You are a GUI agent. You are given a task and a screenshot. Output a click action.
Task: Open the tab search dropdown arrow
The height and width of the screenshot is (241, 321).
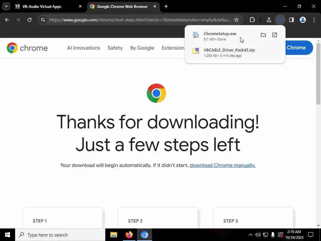coord(6,6)
